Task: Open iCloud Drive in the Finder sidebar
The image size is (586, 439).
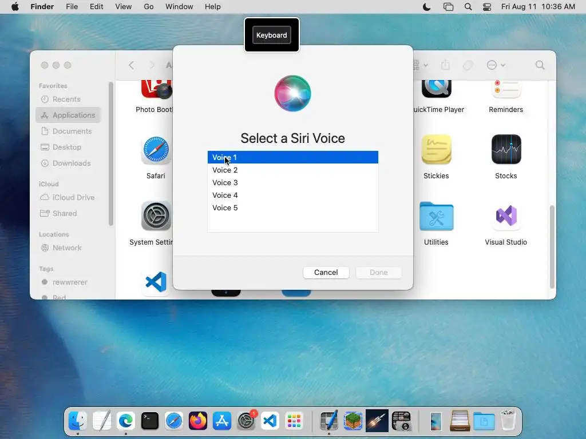Action: click(68, 197)
